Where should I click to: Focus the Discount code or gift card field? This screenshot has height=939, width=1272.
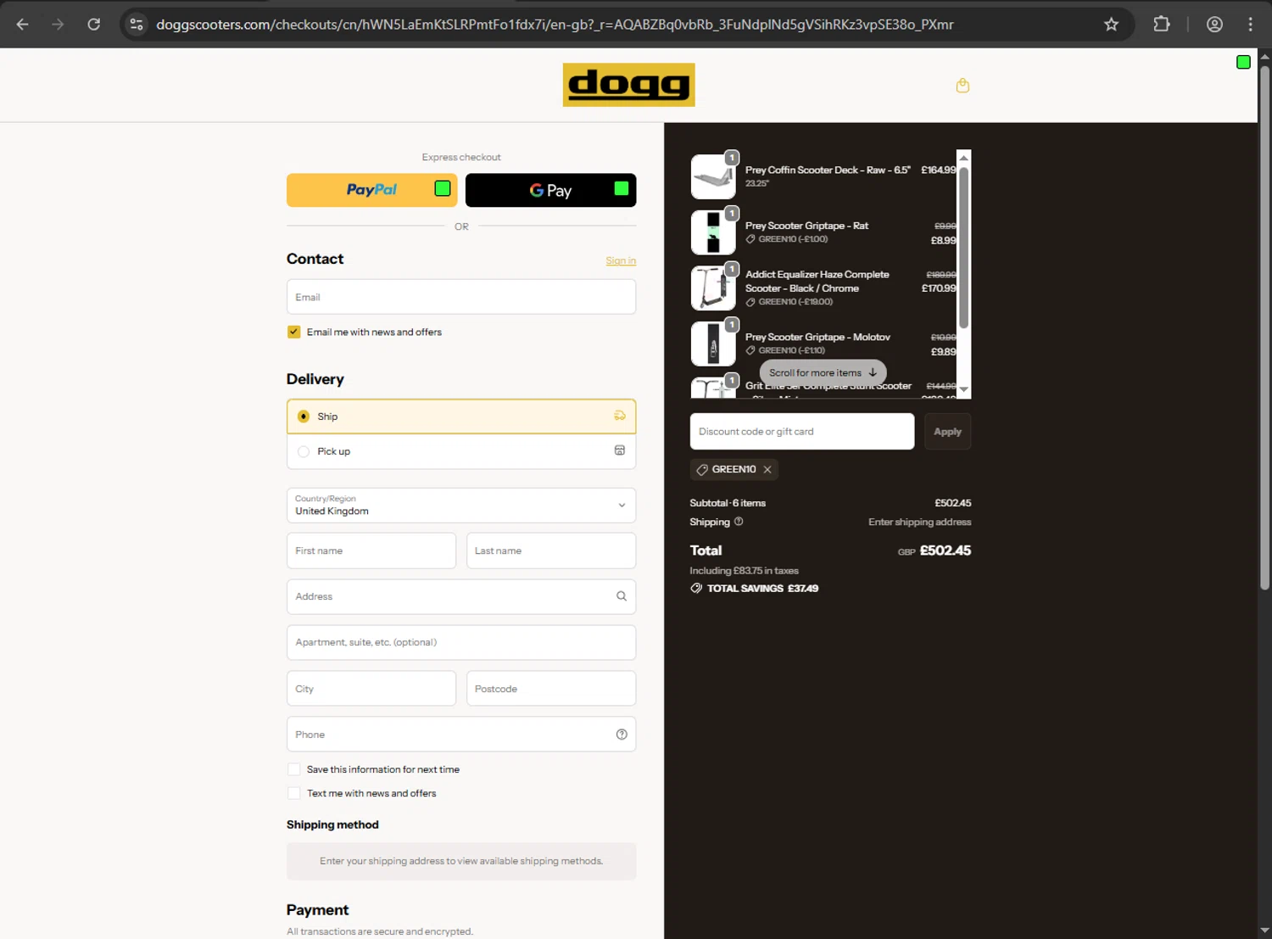tap(802, 432)
